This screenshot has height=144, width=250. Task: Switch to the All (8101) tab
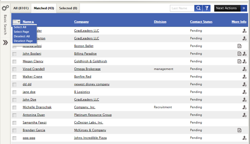point(21,8)
